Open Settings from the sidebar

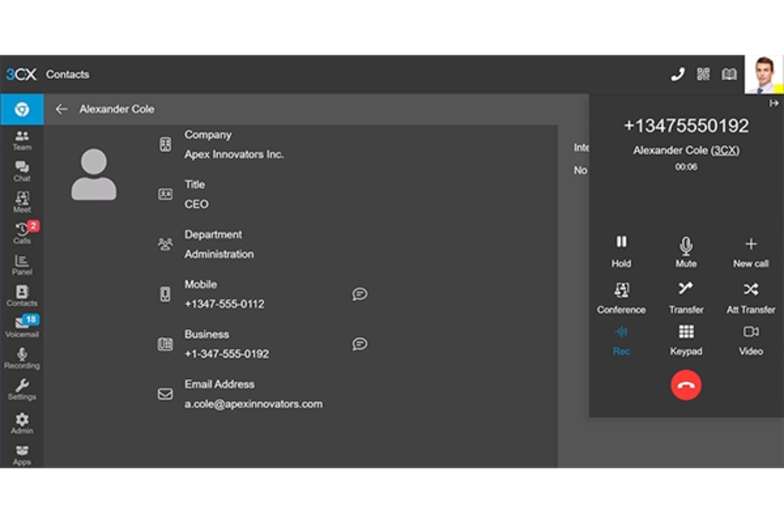pyautogui.click(x=22, y=388)
